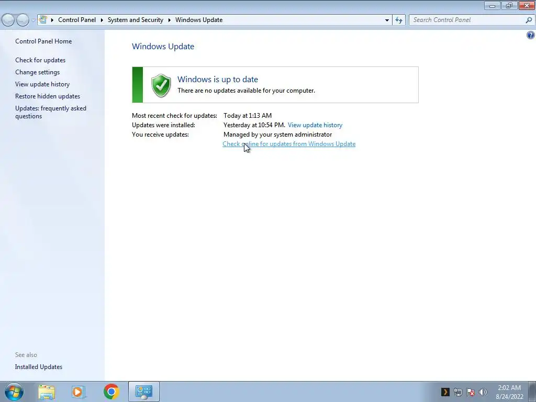
Task: Minimize the Windows Update window
Action: (492, 5)
